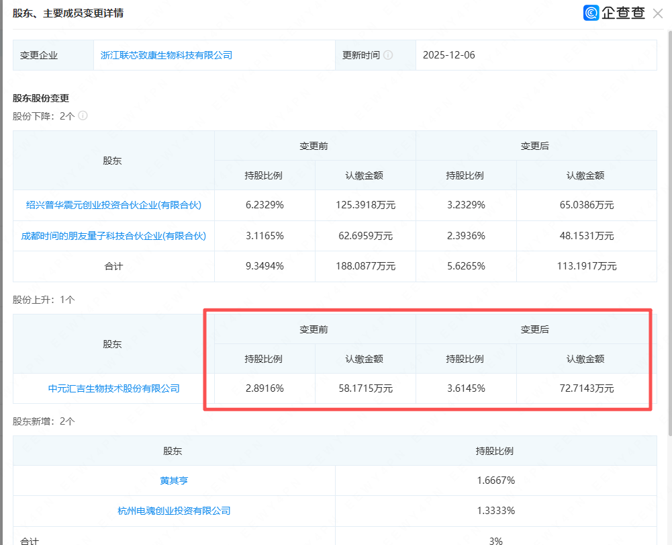
Task: Click the 3.6145% post-change shareholding cell
Action: tap(466, 388)
